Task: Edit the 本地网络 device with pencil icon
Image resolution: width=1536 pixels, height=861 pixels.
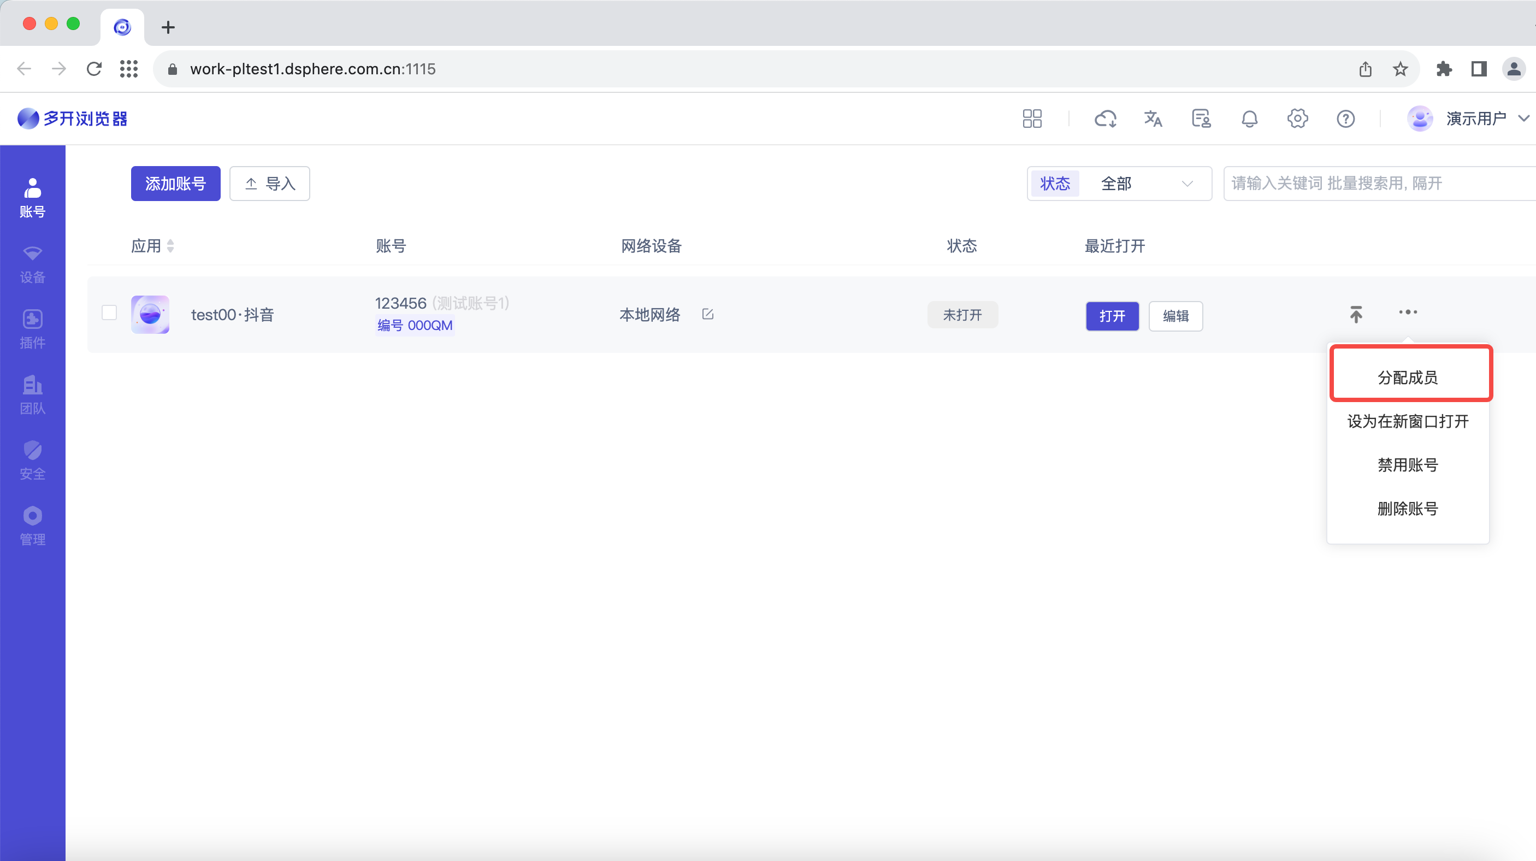Action: 708,314
